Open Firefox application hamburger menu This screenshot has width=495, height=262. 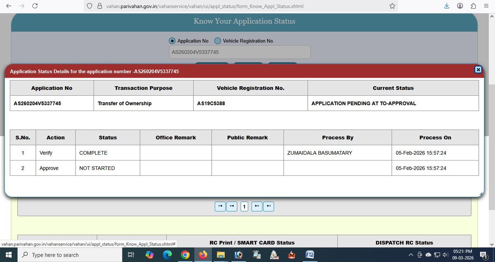coord(486,6)
